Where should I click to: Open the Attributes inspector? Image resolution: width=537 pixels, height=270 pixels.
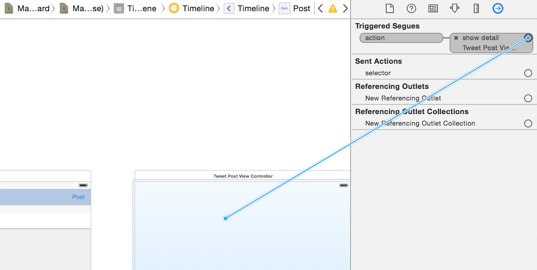coord(455,8)
